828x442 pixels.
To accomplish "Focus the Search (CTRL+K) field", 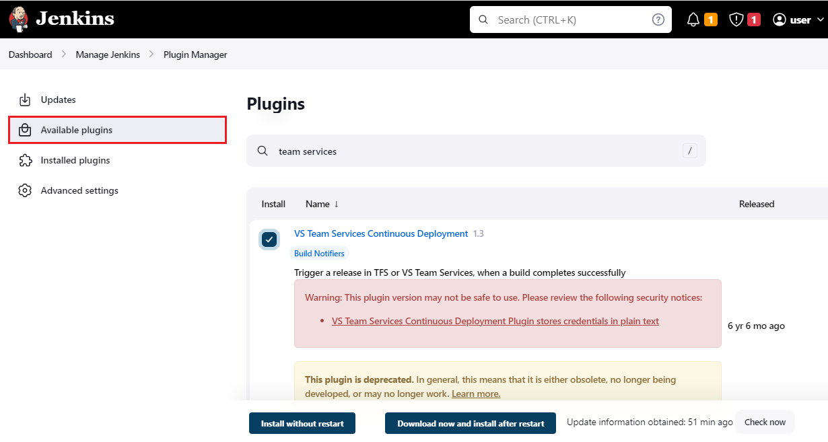I will (570, 20).
